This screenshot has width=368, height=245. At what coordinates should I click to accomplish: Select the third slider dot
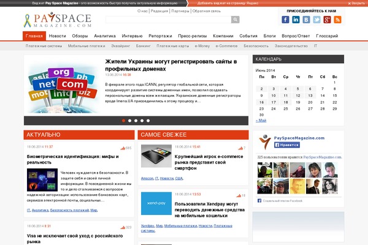coord(136,121)
